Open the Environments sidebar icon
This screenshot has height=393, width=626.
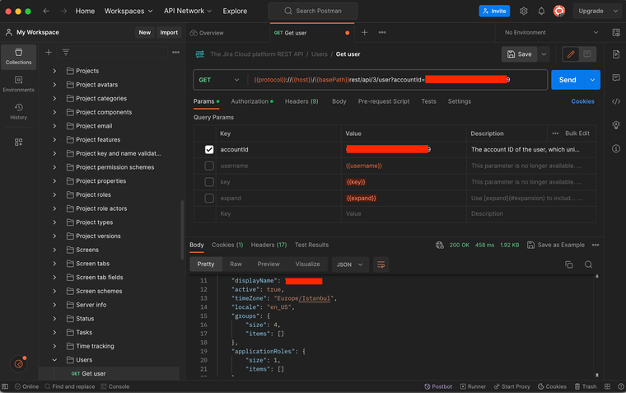coord(18,84)
